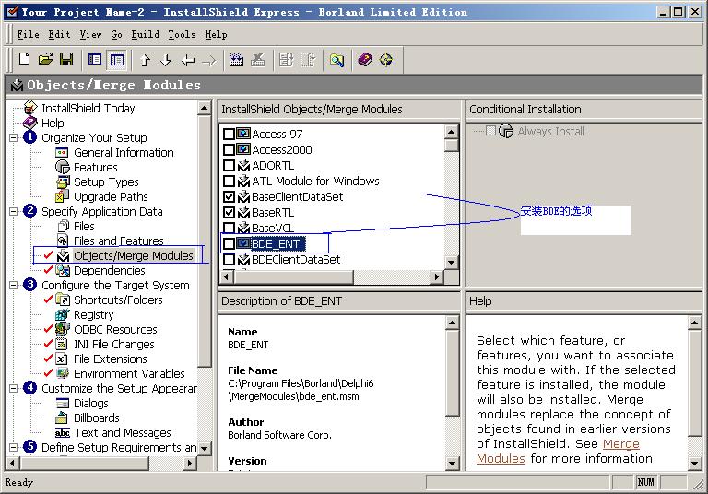Click navigation tree horizontal scroll-right arrow
This screenshot has height=494, width=708.
(190, 463)
